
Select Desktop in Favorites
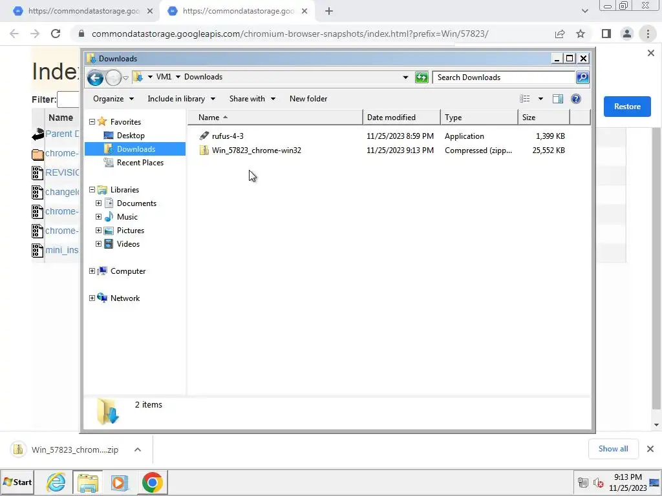click(x=131, y=136)
